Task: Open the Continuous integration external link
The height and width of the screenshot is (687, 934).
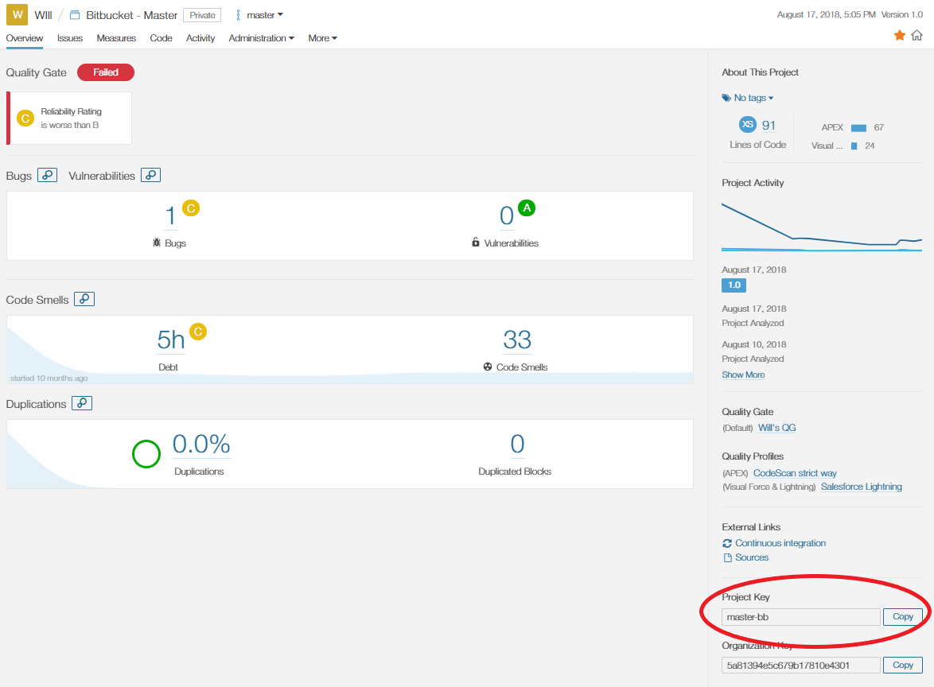Action: click(780, 543)
